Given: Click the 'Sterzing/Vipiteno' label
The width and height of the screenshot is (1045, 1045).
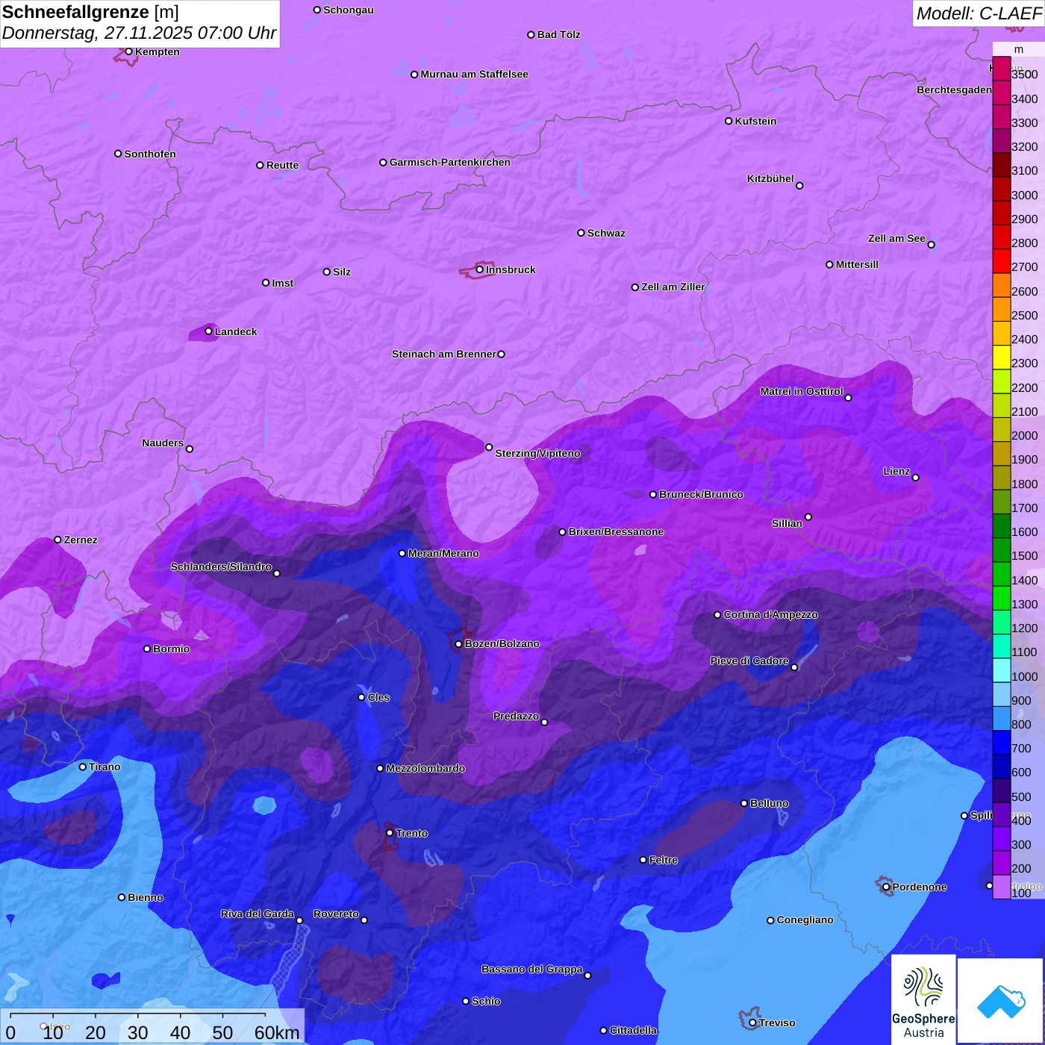Looking at the screenshot, I should (538, 453).
